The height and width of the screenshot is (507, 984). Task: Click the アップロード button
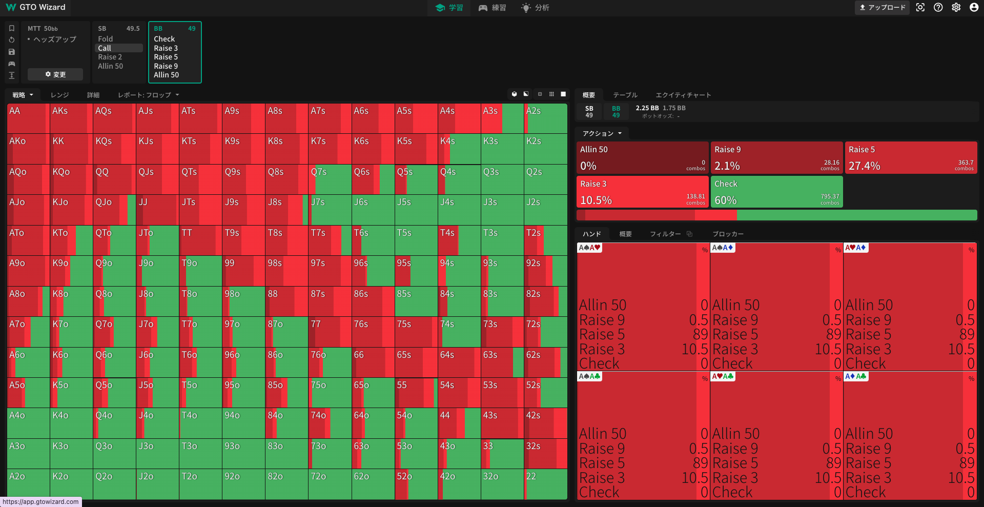[883, 7]
